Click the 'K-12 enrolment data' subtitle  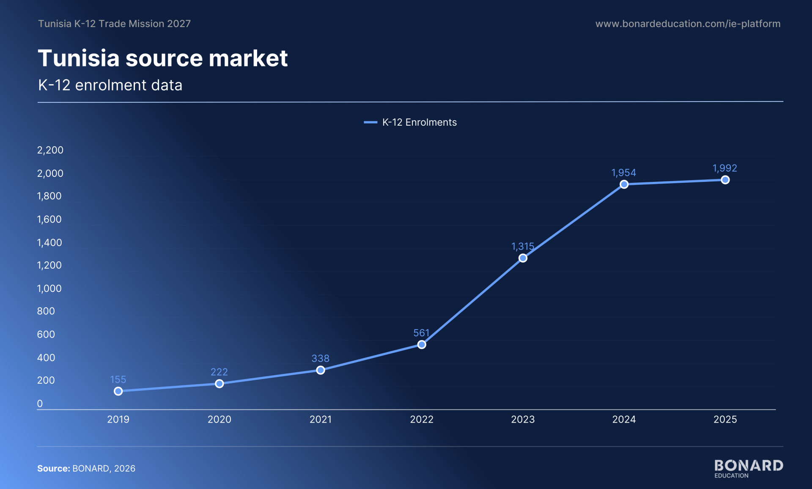coord(110,85)
